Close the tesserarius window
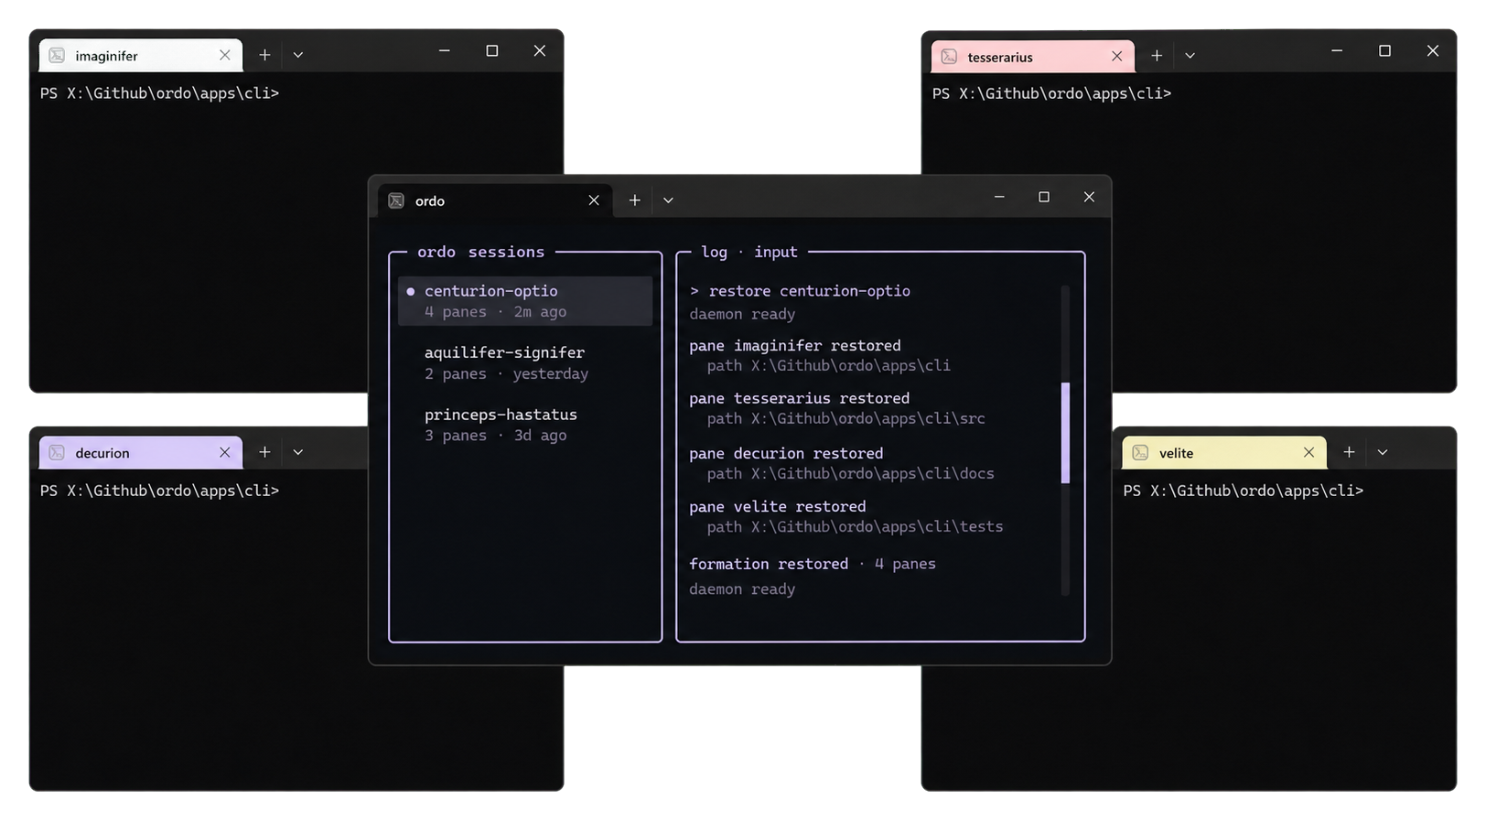This screenshot has height=820, width=1486. 1433,50
